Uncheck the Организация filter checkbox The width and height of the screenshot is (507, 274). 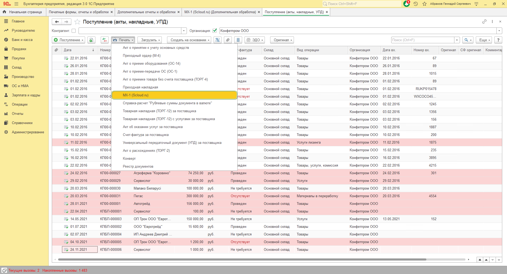215,31
